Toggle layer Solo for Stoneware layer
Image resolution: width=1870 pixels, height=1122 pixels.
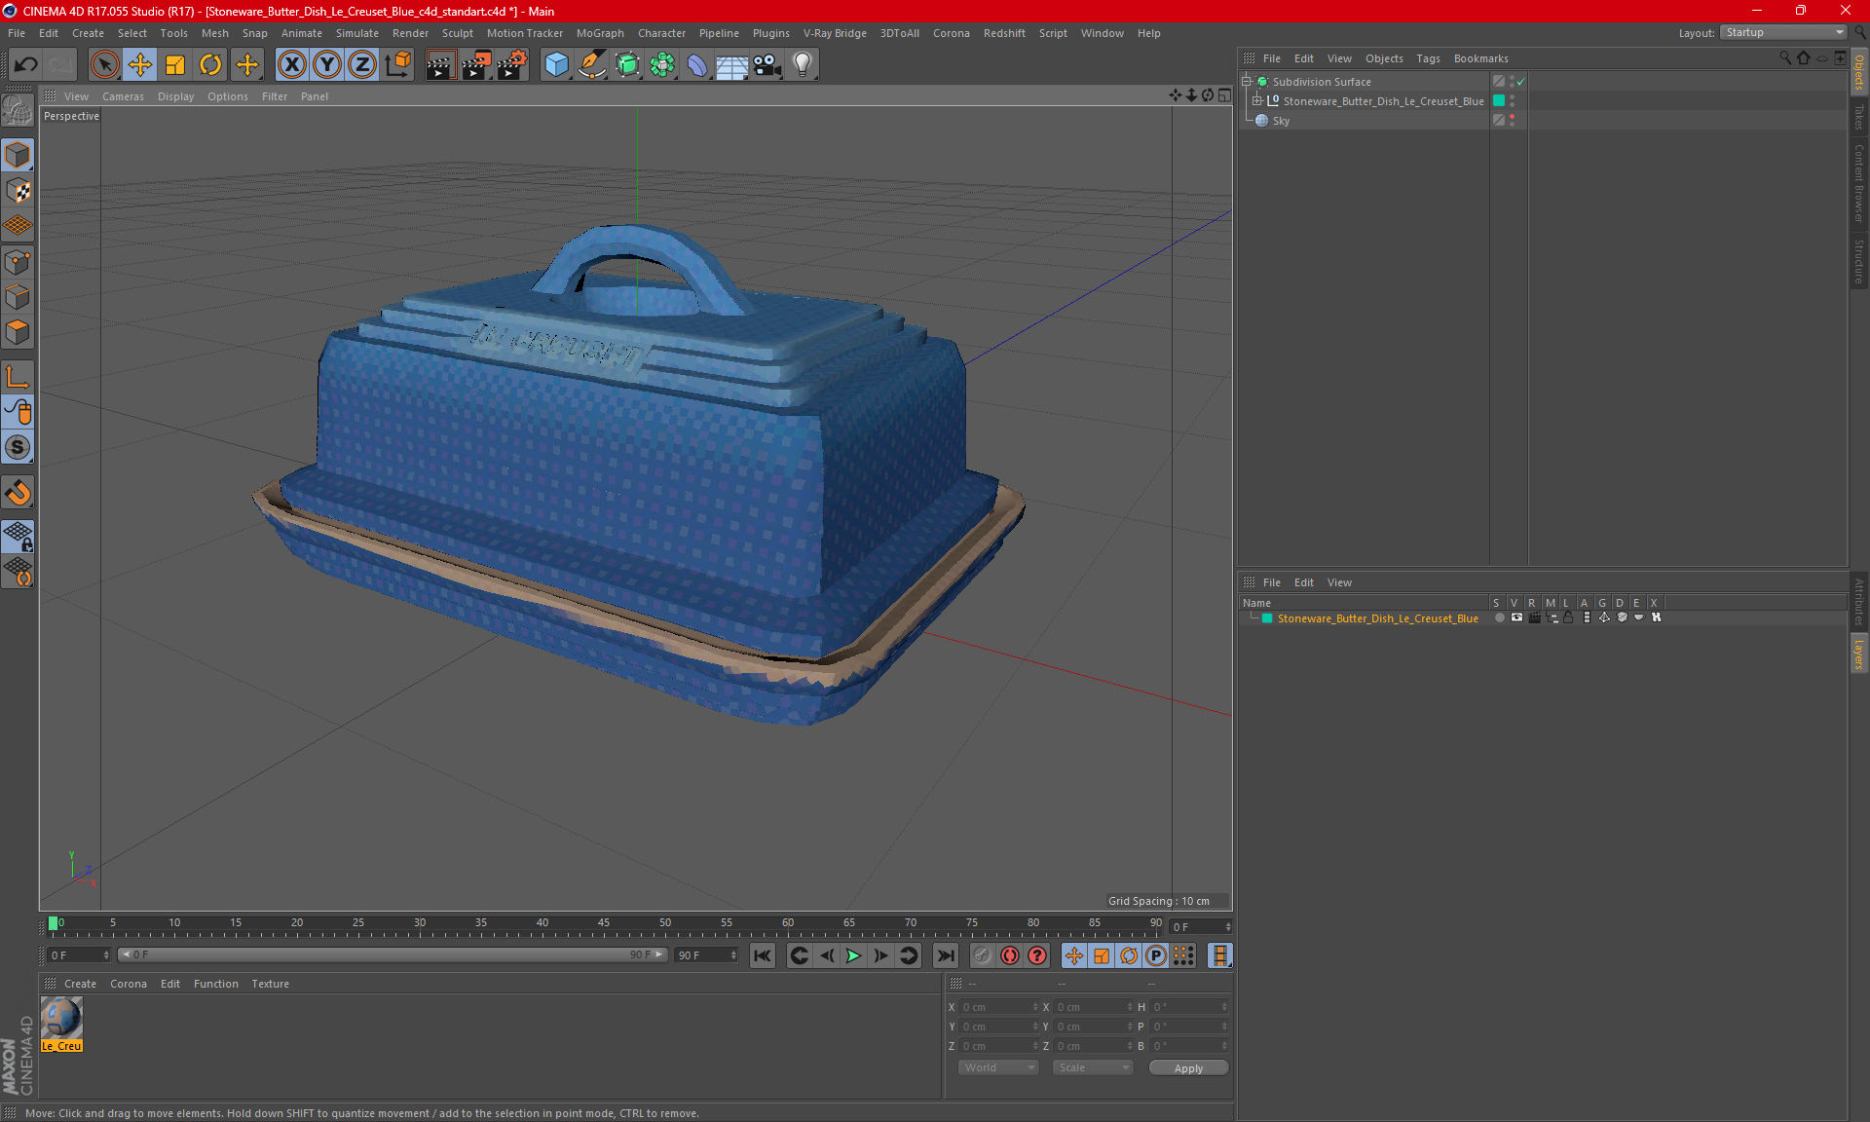[1499, 617]
